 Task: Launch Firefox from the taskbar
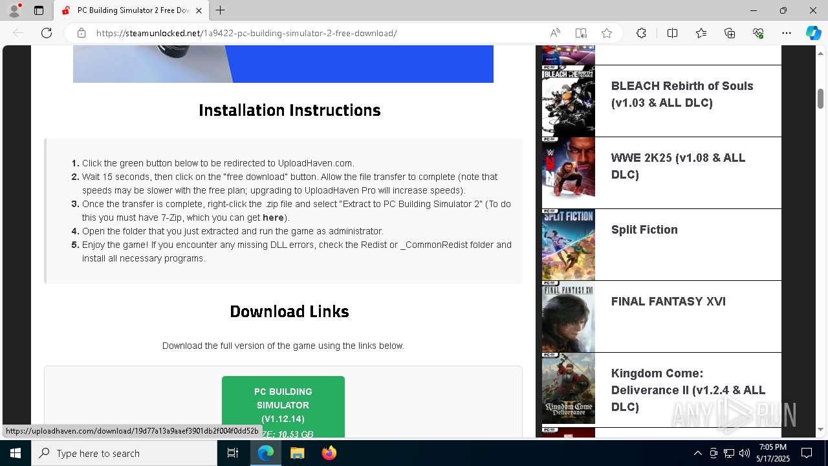tap(329, 453)
